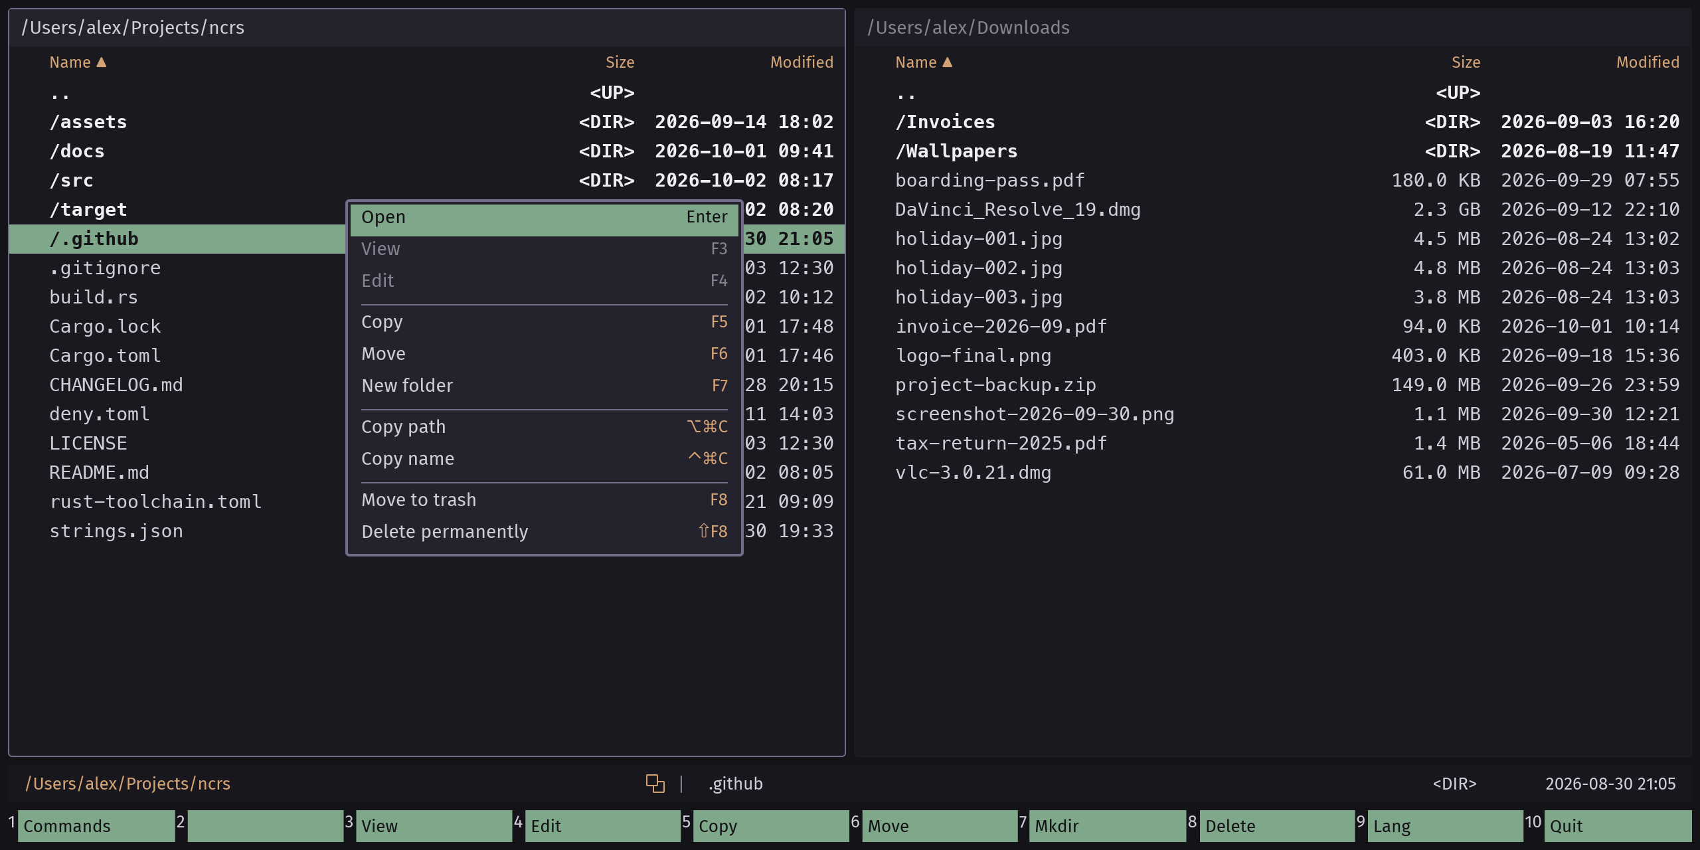Click the copy-path icon in the status bar

[655, 784]
